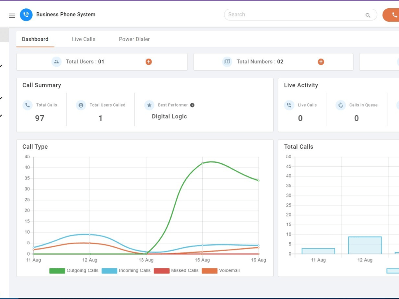Image resolution: width=399 pixels, height=299 pixels.
Task: Add a new user with plus icon
Action: point(148,62)
